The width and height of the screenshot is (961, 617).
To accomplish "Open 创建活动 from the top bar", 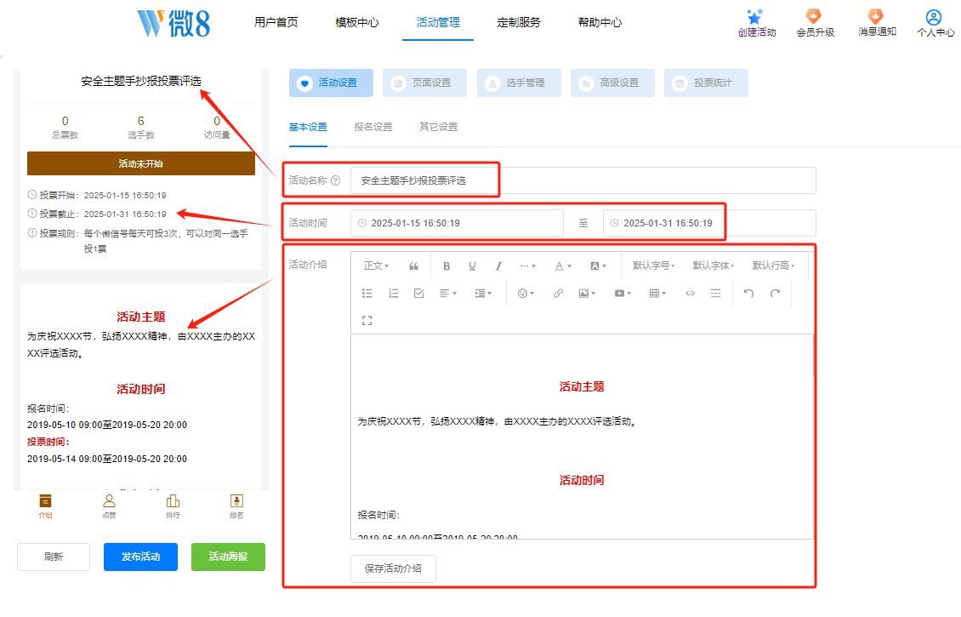I will (x=757, y=23).
